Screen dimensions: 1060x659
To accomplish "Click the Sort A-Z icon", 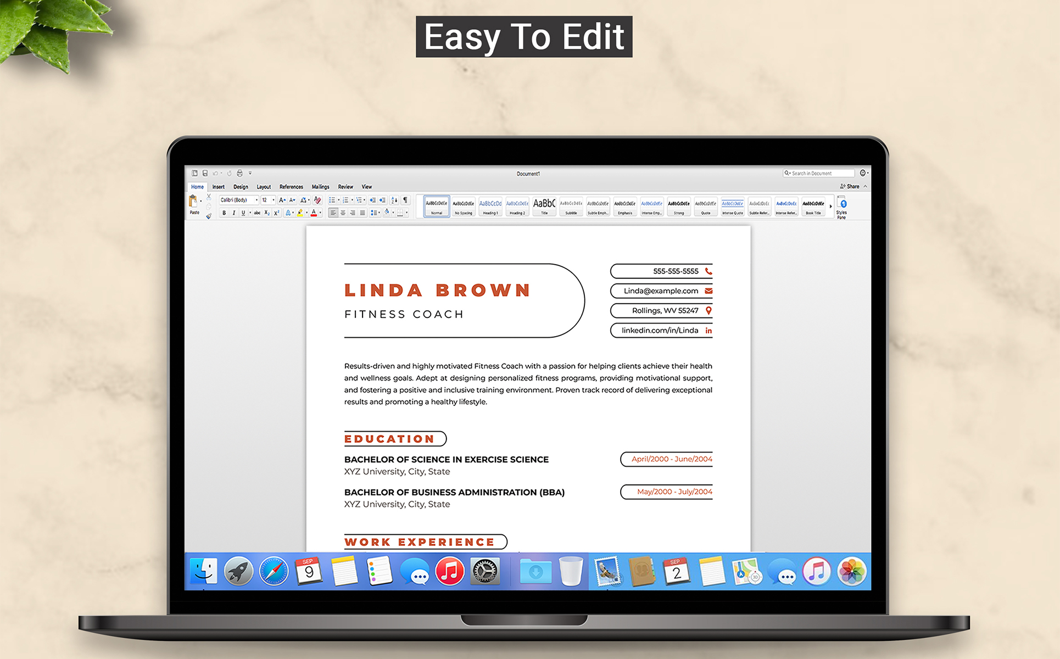I will tap(394, 200).
